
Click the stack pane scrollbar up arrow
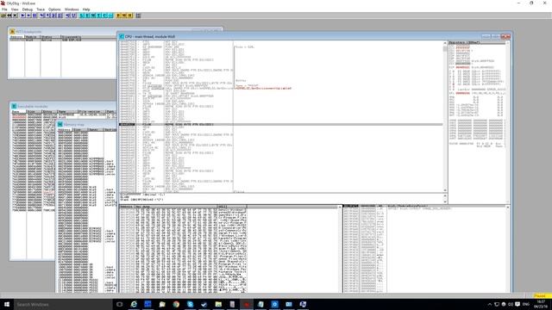tap(508, 207)
